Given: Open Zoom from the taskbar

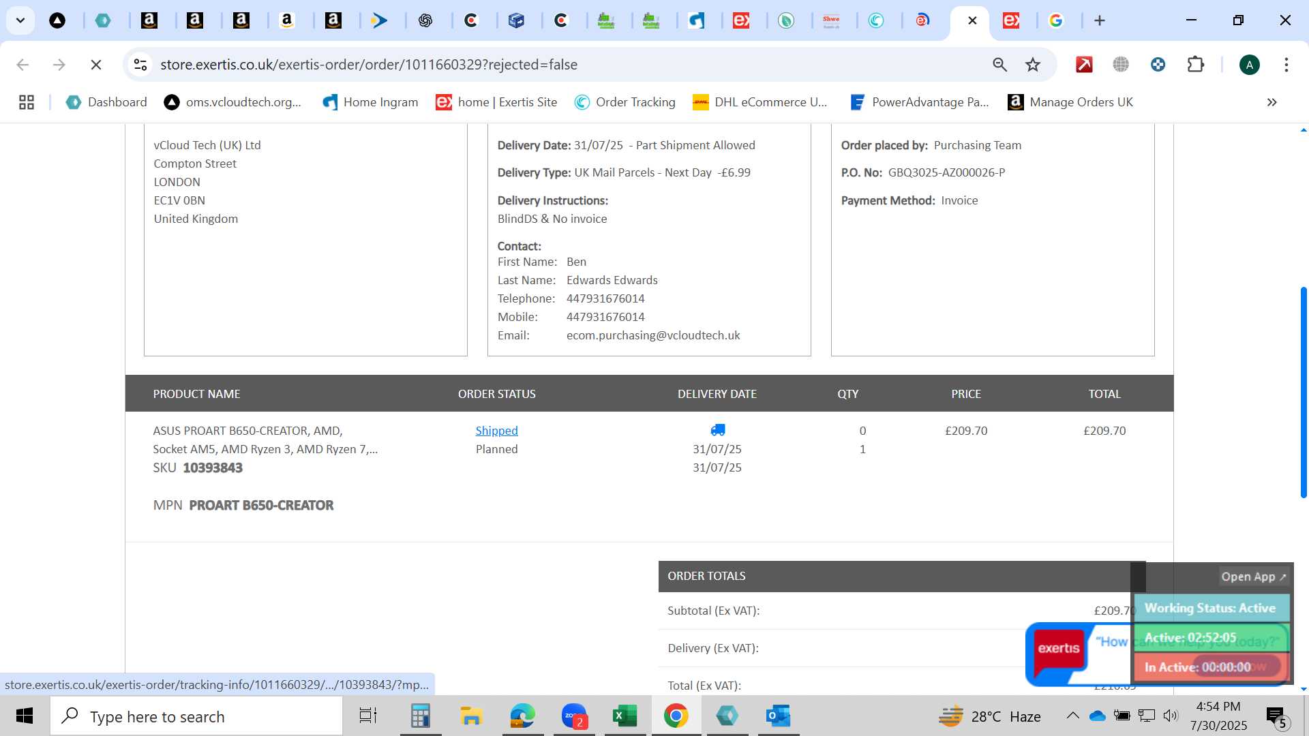Looking at the screenshot, I should point(574,716).
